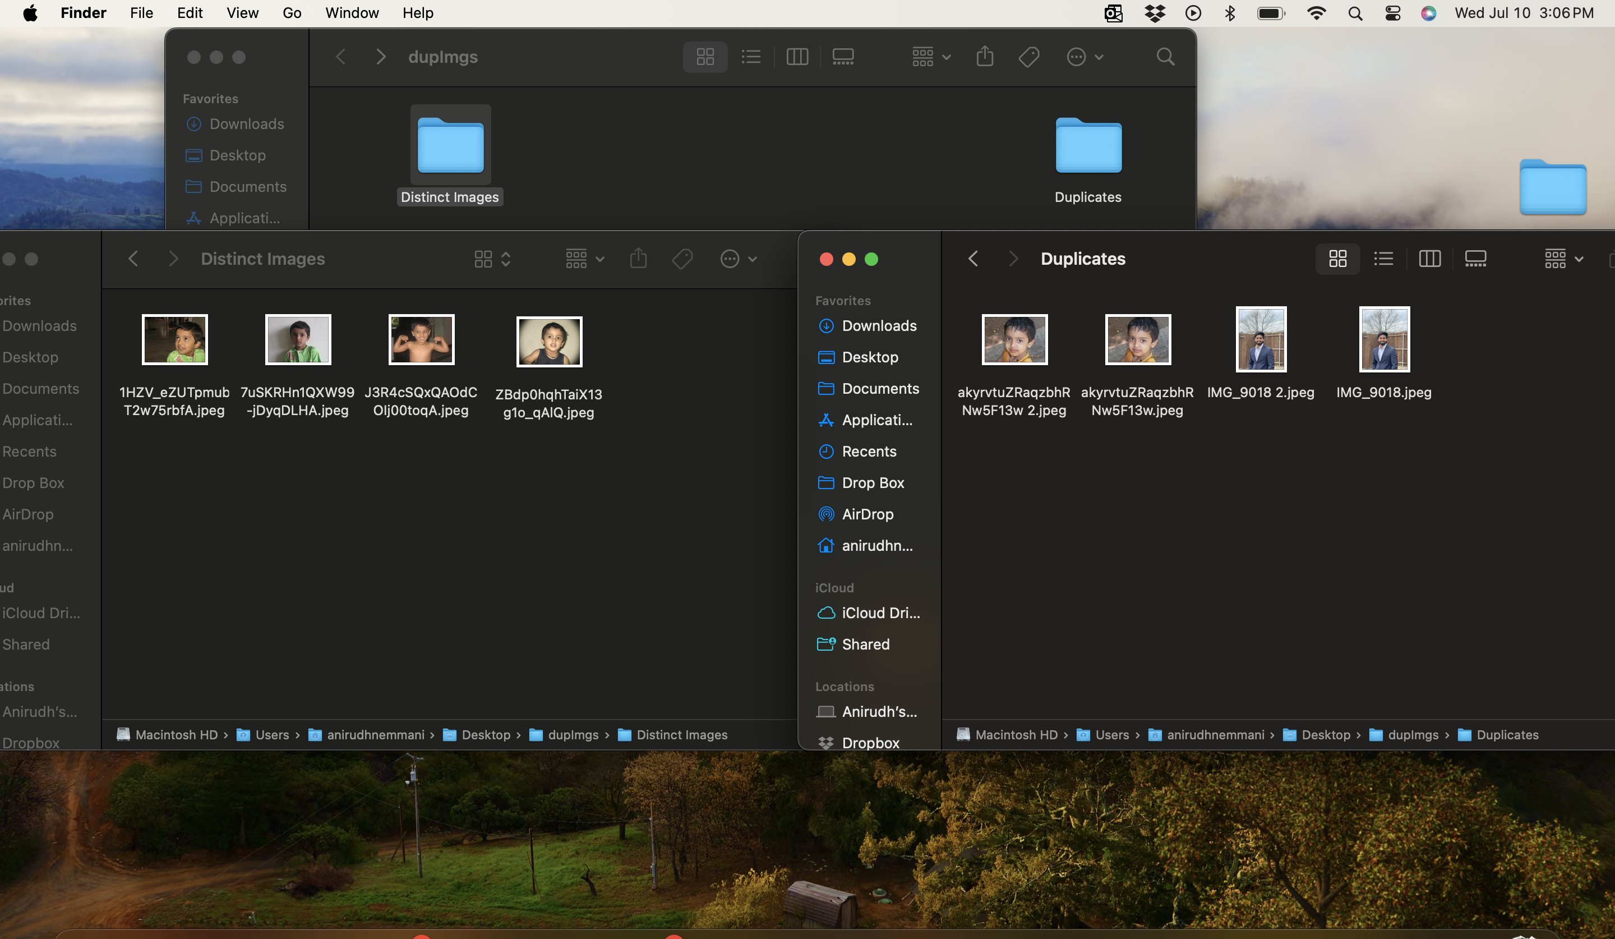Select thumbnail akyrvtuZRaqzbhRNw5F13w.jpeg
The height and width of the screenshot is (939, 1615).
[1138, 340]
